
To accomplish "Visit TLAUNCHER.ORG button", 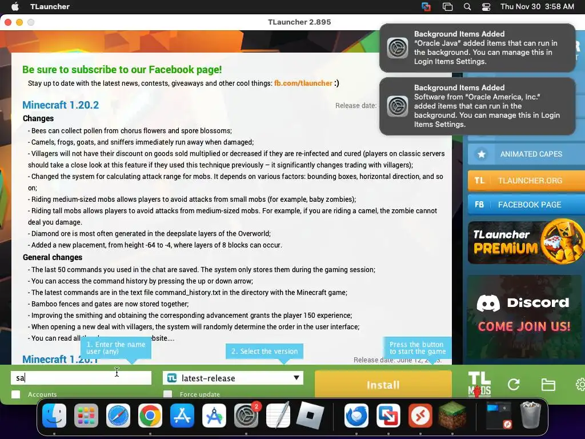I will (526, 181).
